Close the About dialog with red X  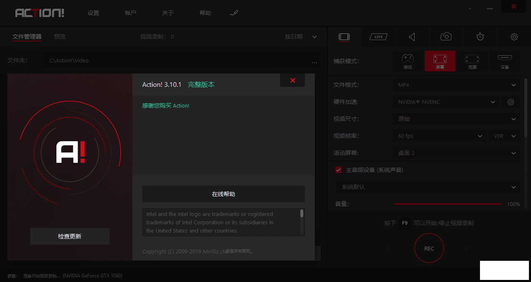(x=292, y=80)
